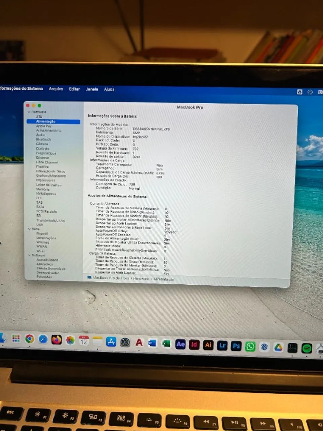Collapse the Software section in sidebar
Viewport: 323px width, 431px height.
pyautogui.click(x=29, y=255)
